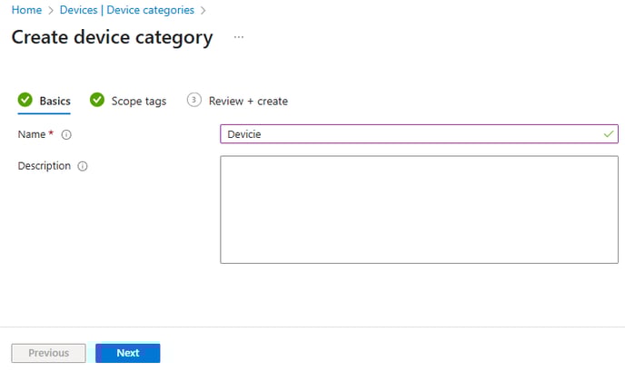Click the Name field label

32,134
